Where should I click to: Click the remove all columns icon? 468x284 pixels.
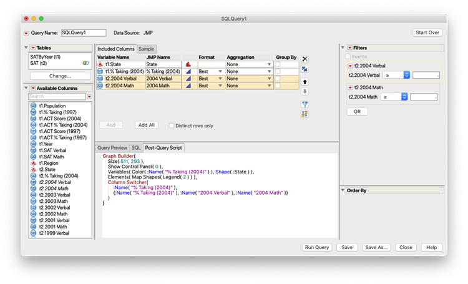pos(305,69)
